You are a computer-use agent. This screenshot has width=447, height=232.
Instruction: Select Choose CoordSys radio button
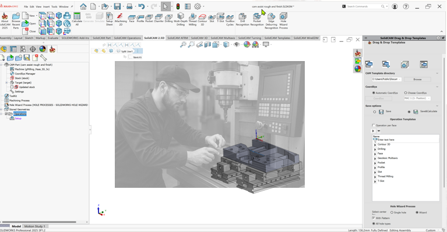coord(406,93)
